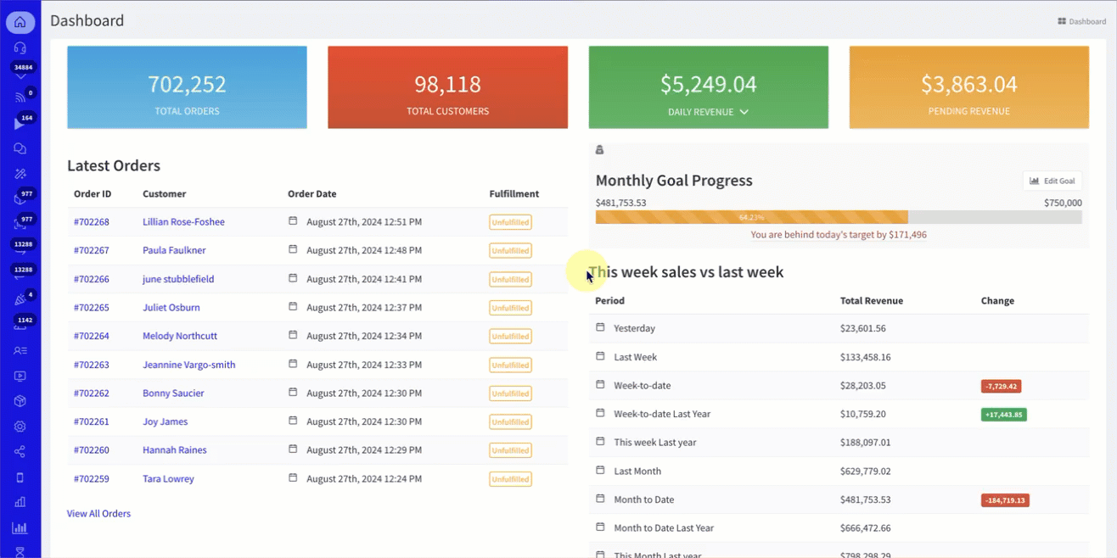Open the headset support icon in sidebar
1117x558 pixels.
[20, 48]
